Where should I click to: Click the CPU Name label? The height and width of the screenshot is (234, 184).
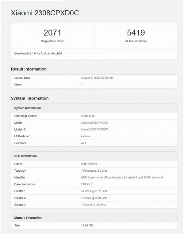click(18, 164)
